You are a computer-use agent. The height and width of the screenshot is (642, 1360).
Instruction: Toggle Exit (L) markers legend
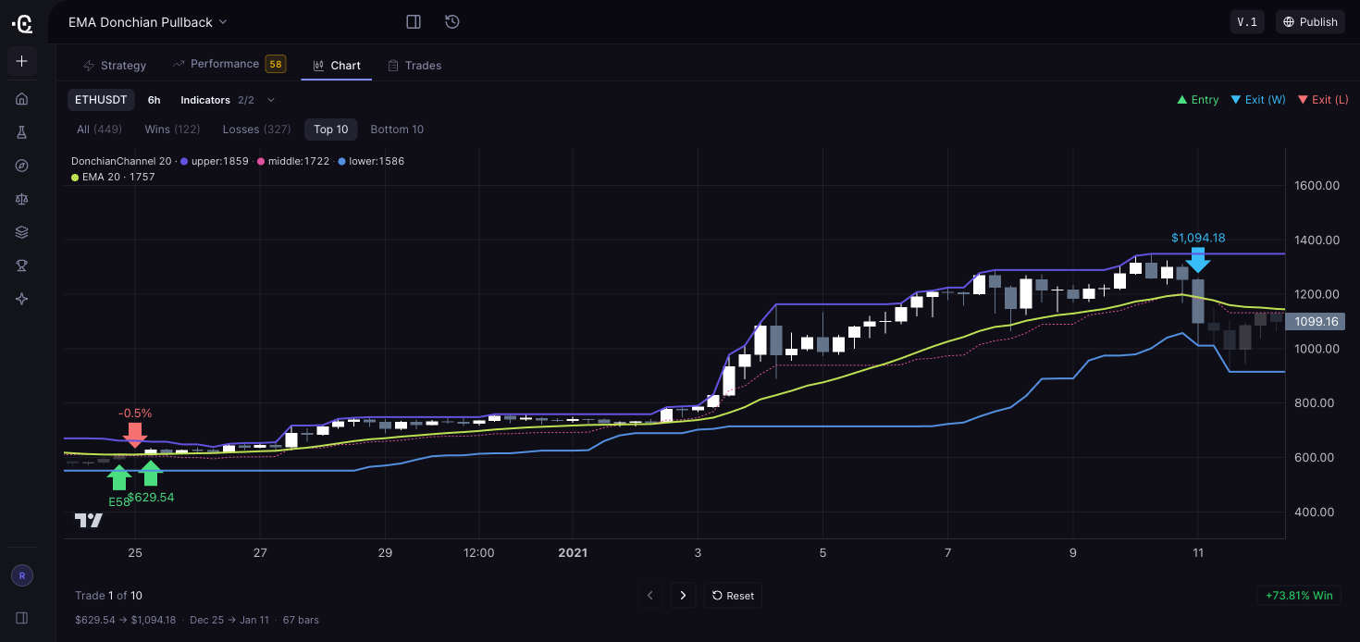(x=1323, y=100)
